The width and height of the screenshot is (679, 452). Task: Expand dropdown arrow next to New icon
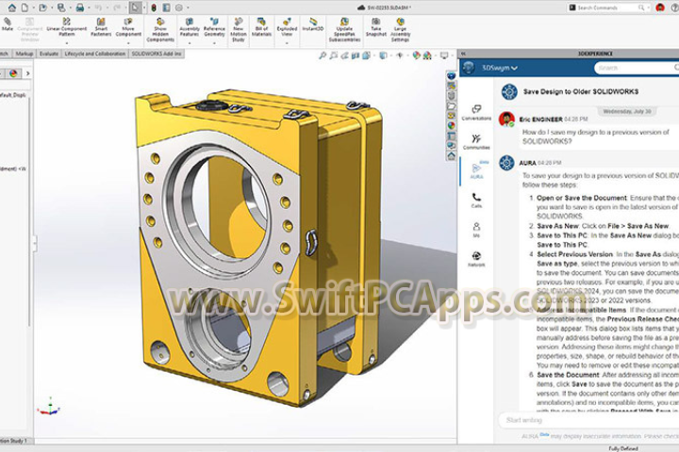[x=33, y=8]
